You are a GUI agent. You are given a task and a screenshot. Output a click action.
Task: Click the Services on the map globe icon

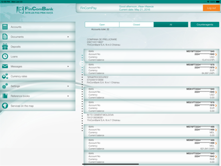click(x=5, y=106)
